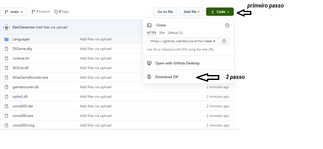Open commit message for unins000.exe row
323x149 pixels.
tap(96, 116)
